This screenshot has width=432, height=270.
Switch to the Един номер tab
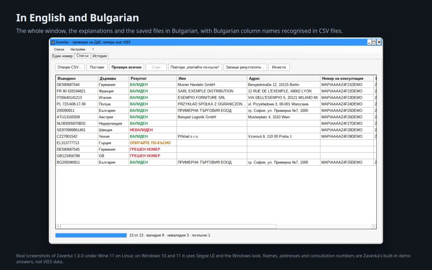point(62,56)
